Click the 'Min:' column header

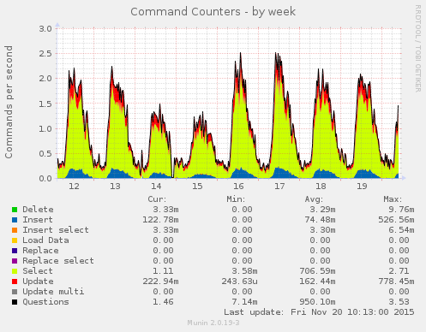click(x=236, y=199)
